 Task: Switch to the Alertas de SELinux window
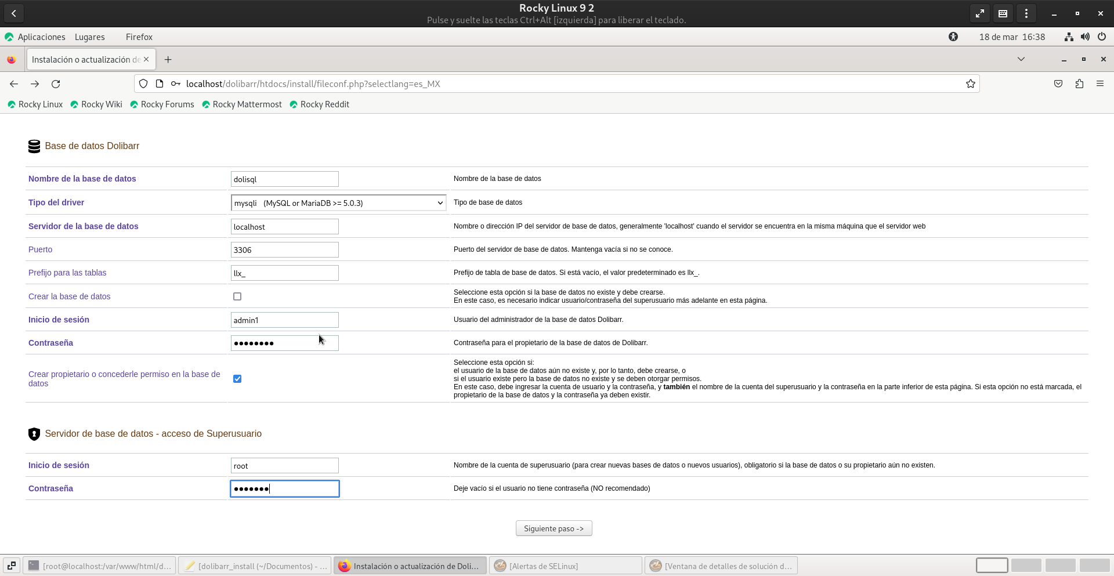click(x=566, y=566)
